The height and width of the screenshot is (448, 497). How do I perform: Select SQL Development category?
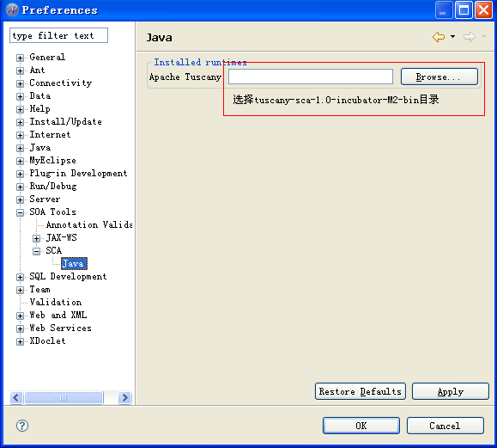pos(68,277)
